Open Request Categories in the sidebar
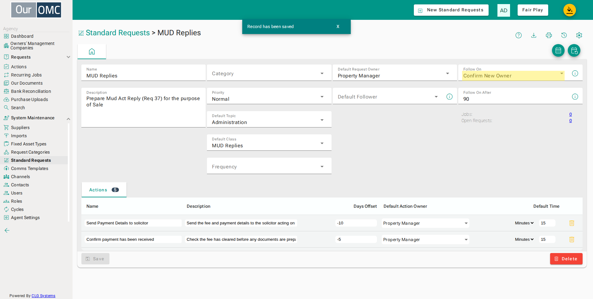Screen dimensions: 593x299 (30, 152)
